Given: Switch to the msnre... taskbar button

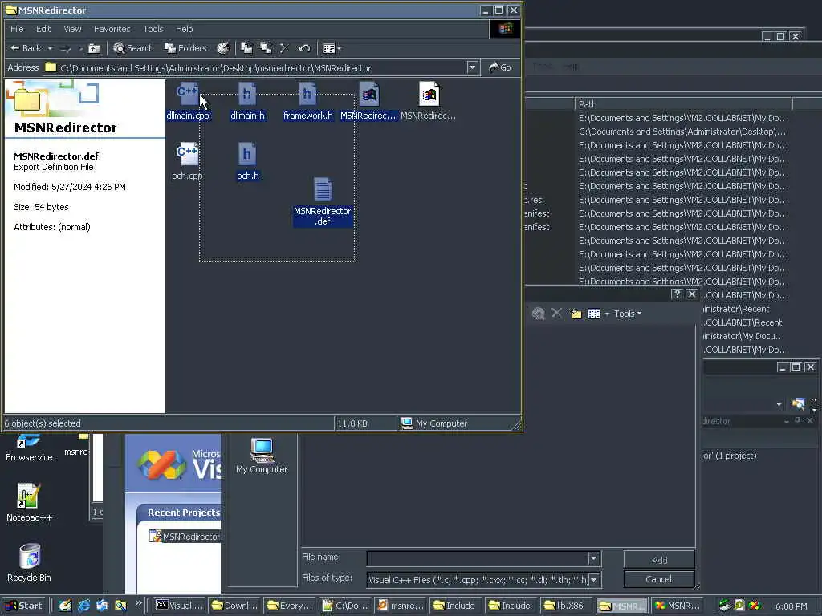Looking at the screenshot, I should tap(401, 606).
